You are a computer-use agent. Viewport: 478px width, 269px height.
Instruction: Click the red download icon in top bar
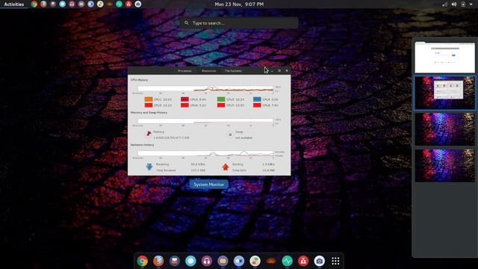coord(128,4)
